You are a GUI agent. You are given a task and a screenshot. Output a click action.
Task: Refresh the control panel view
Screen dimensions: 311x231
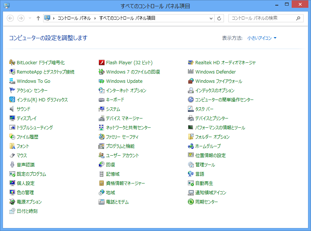tap(219, 18)
